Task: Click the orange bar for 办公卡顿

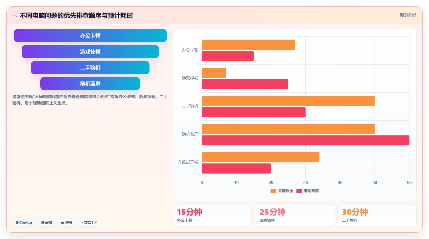Action: pyautogui.click(x=248, y=45)
